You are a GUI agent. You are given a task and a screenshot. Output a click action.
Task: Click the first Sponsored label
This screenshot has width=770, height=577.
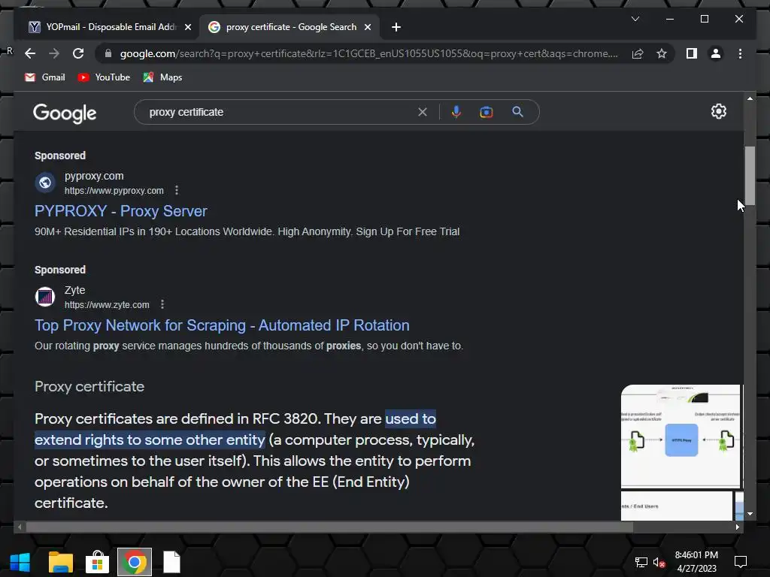[60, 156]
